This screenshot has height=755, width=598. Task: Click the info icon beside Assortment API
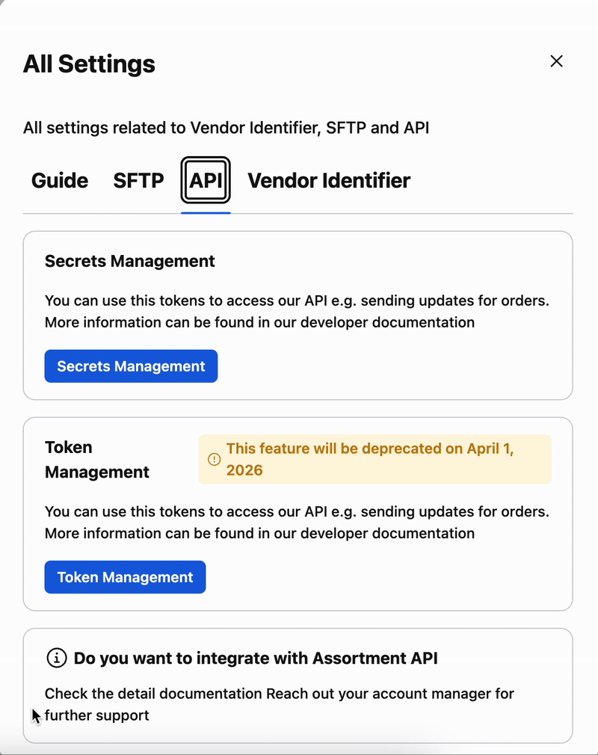[57, 658]
